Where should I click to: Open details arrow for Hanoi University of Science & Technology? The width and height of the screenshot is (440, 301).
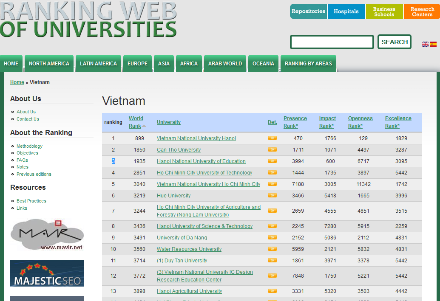272,226
